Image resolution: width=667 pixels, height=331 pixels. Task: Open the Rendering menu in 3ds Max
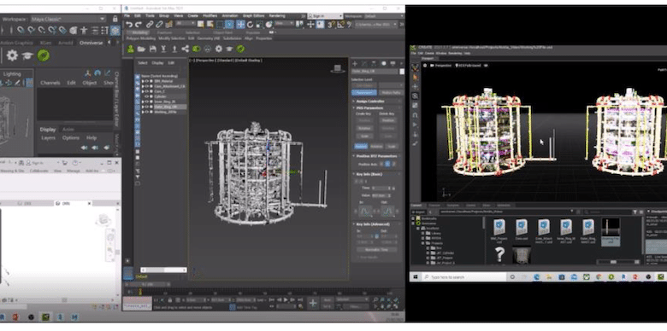(x=277, y=15)
